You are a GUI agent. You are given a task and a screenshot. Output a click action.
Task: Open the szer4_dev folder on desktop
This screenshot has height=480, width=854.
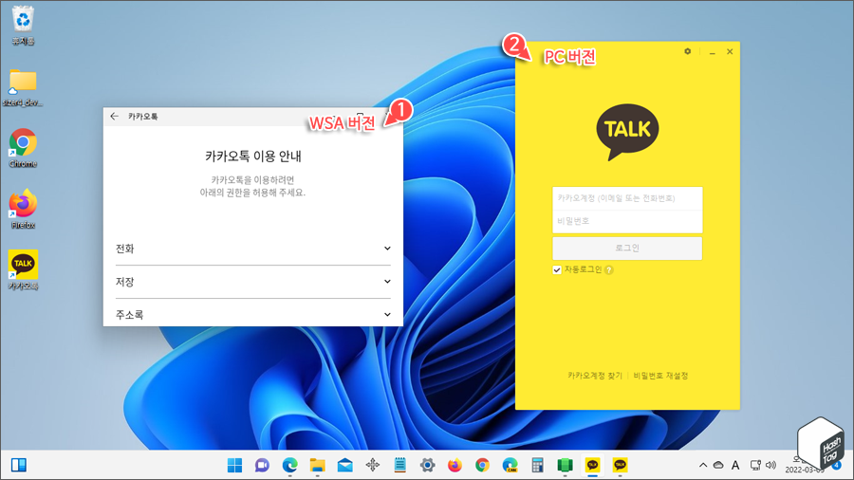coord(23,87)
